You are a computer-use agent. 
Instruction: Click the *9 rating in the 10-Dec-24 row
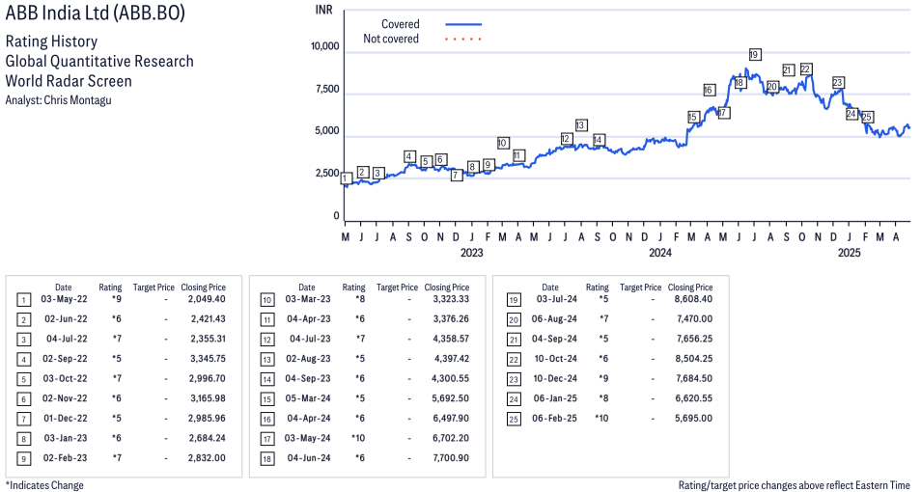[603, 378]
